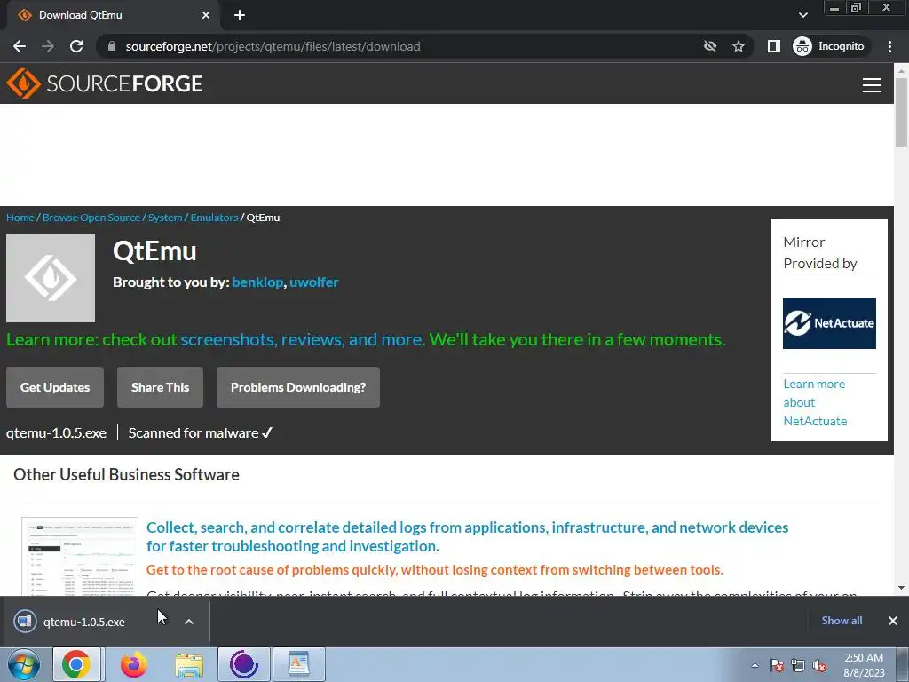Viewport: 909px width, 682px height.
Task: Click the third-party cookies blocked eye icon
Action: (x=710, y=46)
